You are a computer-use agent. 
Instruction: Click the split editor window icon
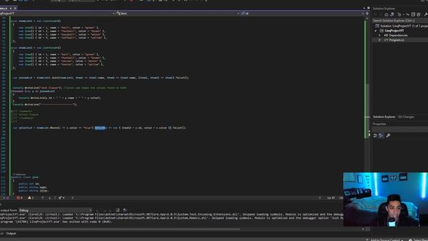pos(367,13)
